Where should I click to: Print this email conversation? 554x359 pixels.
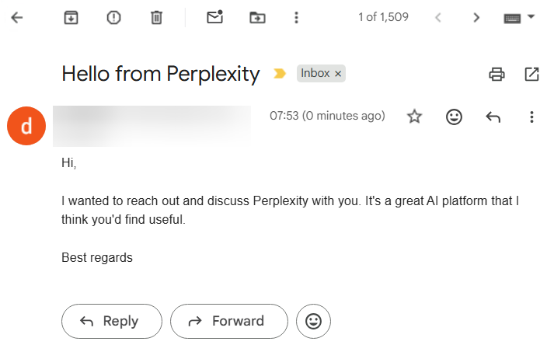pyautogui.click(x=497, y=74)
